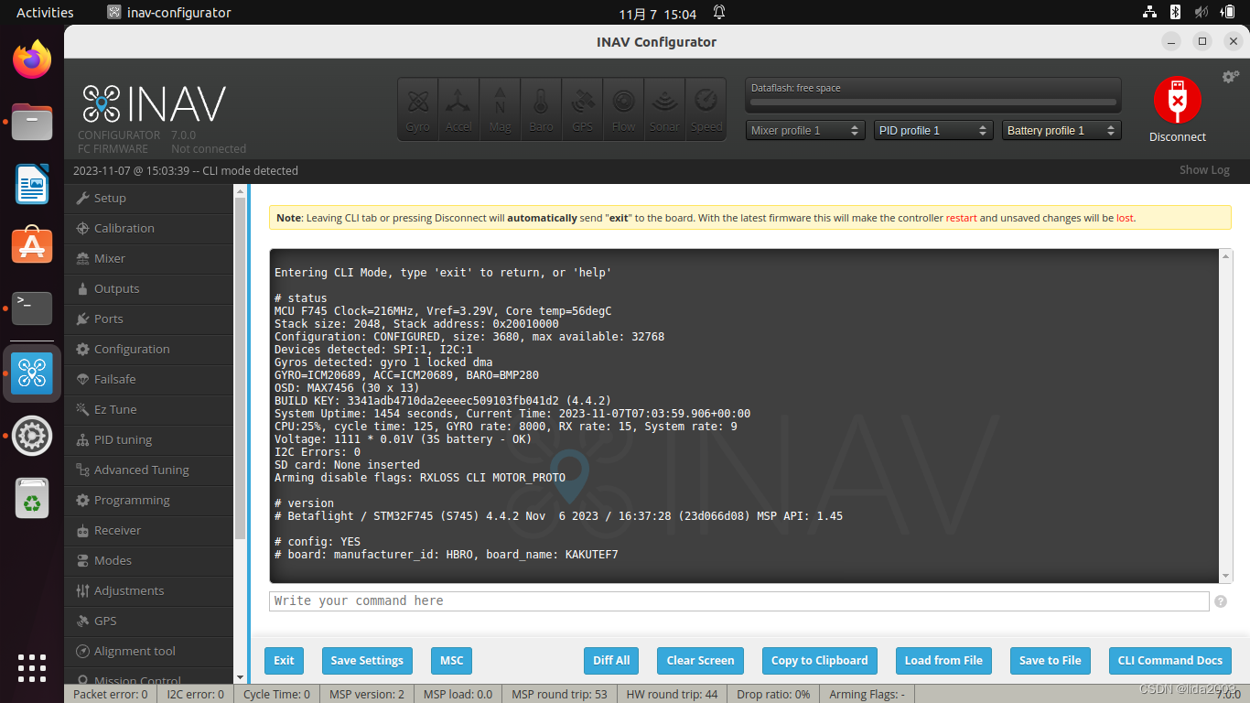Viewport: 1250px width, 703px height.
Task: Click the CLI output scrollbar down arrow
Action: (1226, 576)
